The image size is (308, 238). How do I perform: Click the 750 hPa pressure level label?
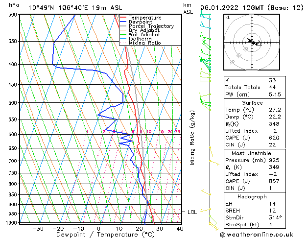pyautogui.click(x=14, y=173)
